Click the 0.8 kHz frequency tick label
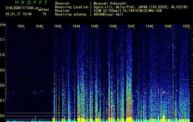Screen dimensions: 193x122 point(2,85)
